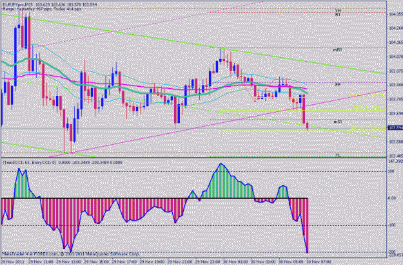Select the PP pivot point label
The image size is (403, 265).
pos(338,84)
